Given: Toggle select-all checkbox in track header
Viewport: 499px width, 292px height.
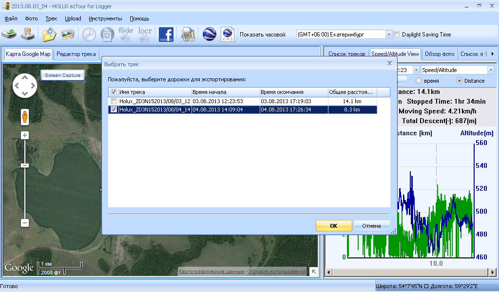Looking at the screenshot, I should coord(114,92).
